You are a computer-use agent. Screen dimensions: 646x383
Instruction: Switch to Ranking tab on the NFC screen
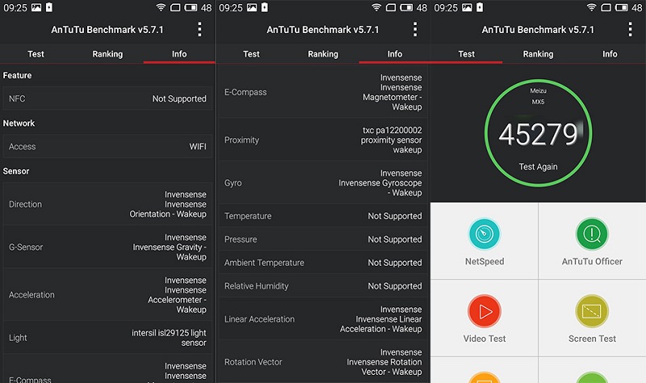(x=107, y=54)
